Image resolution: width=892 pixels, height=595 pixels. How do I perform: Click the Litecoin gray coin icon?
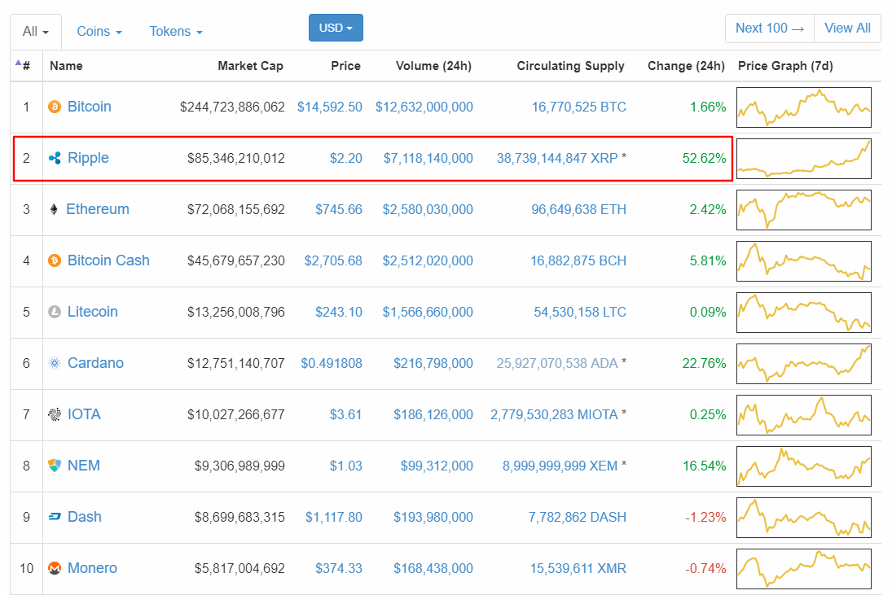[x=55, y=312]
